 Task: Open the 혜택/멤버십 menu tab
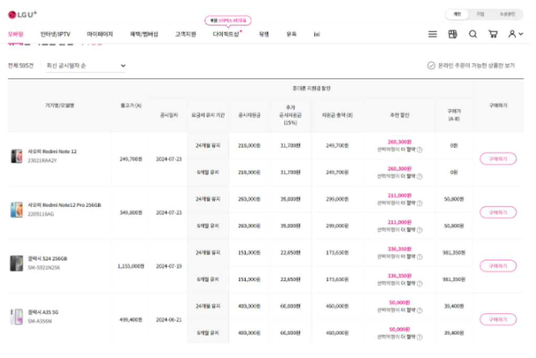click(x=144, y=34)
